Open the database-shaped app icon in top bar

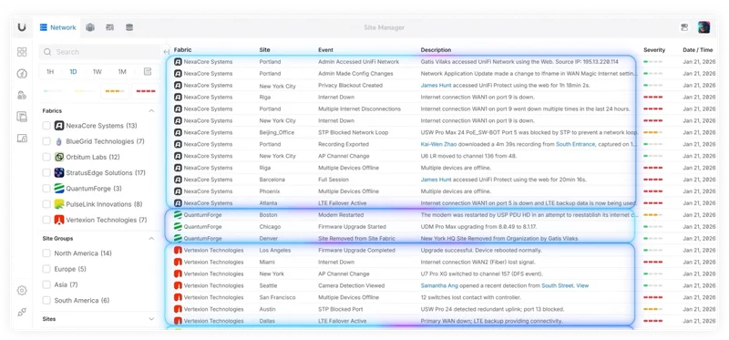pyautogui.click(x=129, y=27)
